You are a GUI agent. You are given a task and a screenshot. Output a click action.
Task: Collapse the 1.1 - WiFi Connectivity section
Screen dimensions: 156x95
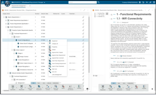click(x=111, y=19)
